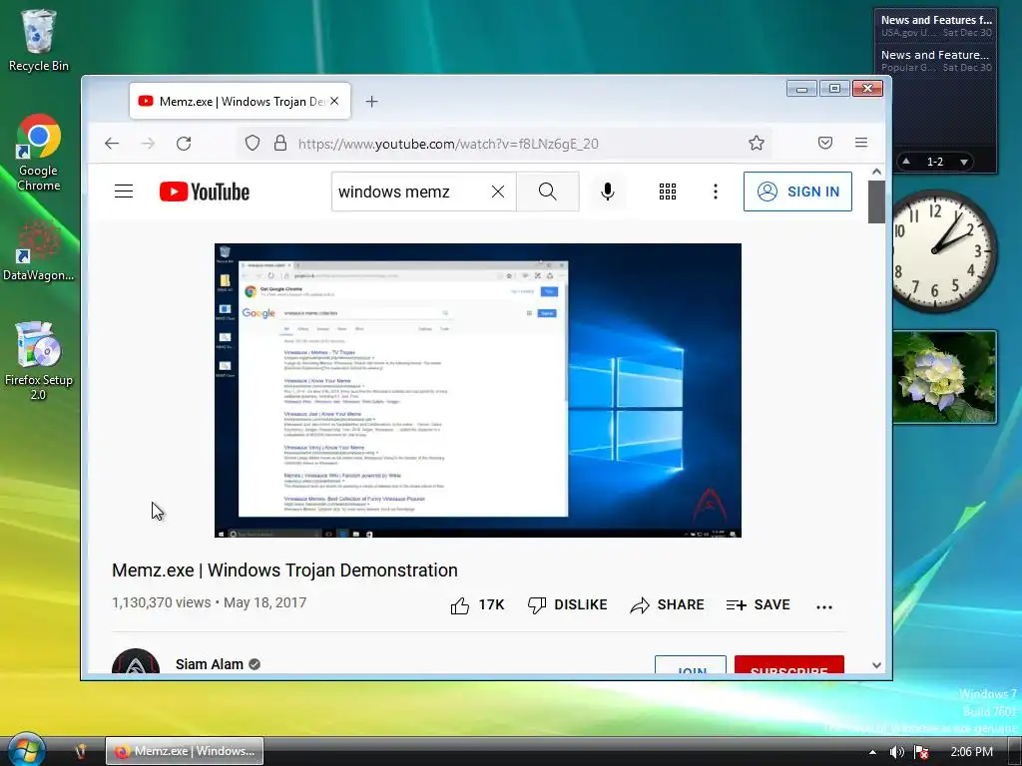This screenshot has width=1022, height=766.
Task: Click the 1,130,370 views text
Action: (x=161, y=602)
